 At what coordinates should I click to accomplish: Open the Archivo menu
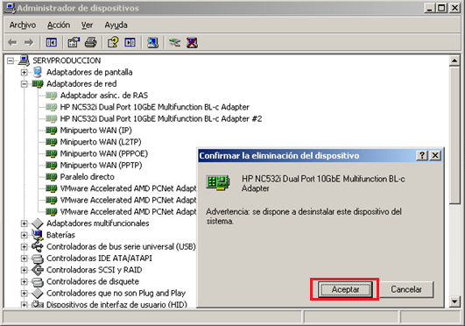pyautogui.click(x=23, y=25)
